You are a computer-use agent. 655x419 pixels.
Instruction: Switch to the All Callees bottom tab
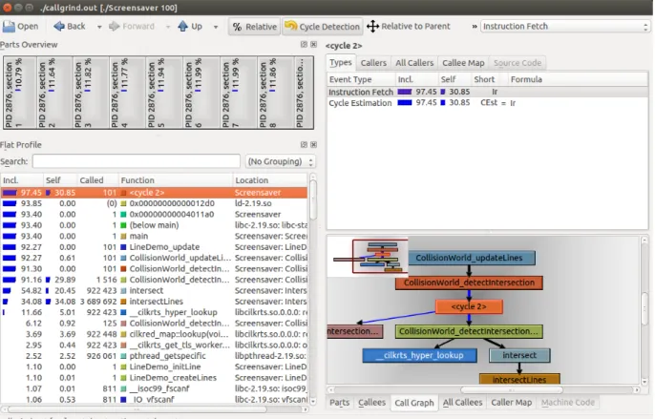(462, 403)
